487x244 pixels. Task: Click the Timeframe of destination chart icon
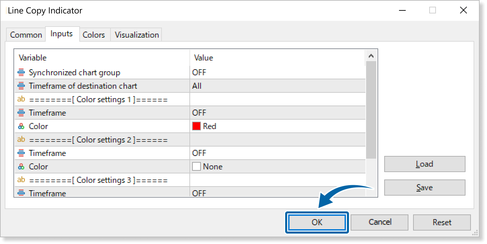[x=21, y=86]
